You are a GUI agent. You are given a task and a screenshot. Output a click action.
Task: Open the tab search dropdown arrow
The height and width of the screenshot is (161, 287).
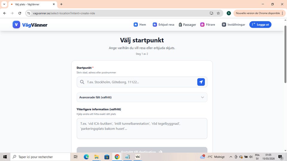pos(4,4)
